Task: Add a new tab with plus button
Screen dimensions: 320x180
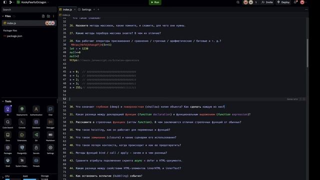Action: (x=98, y=9)
